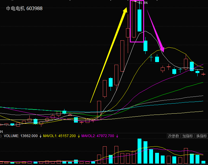Click the 81.84 high price label

[x=143, y=3]
